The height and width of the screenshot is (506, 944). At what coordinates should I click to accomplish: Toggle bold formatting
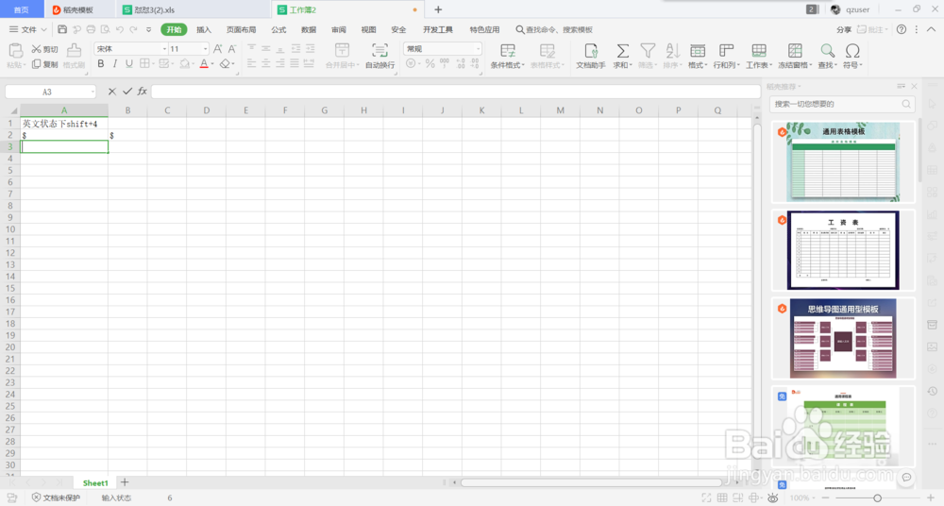click(101, 64)
